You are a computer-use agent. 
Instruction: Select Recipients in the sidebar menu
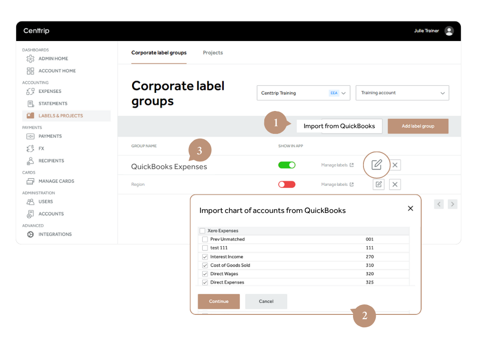(51, 161)
